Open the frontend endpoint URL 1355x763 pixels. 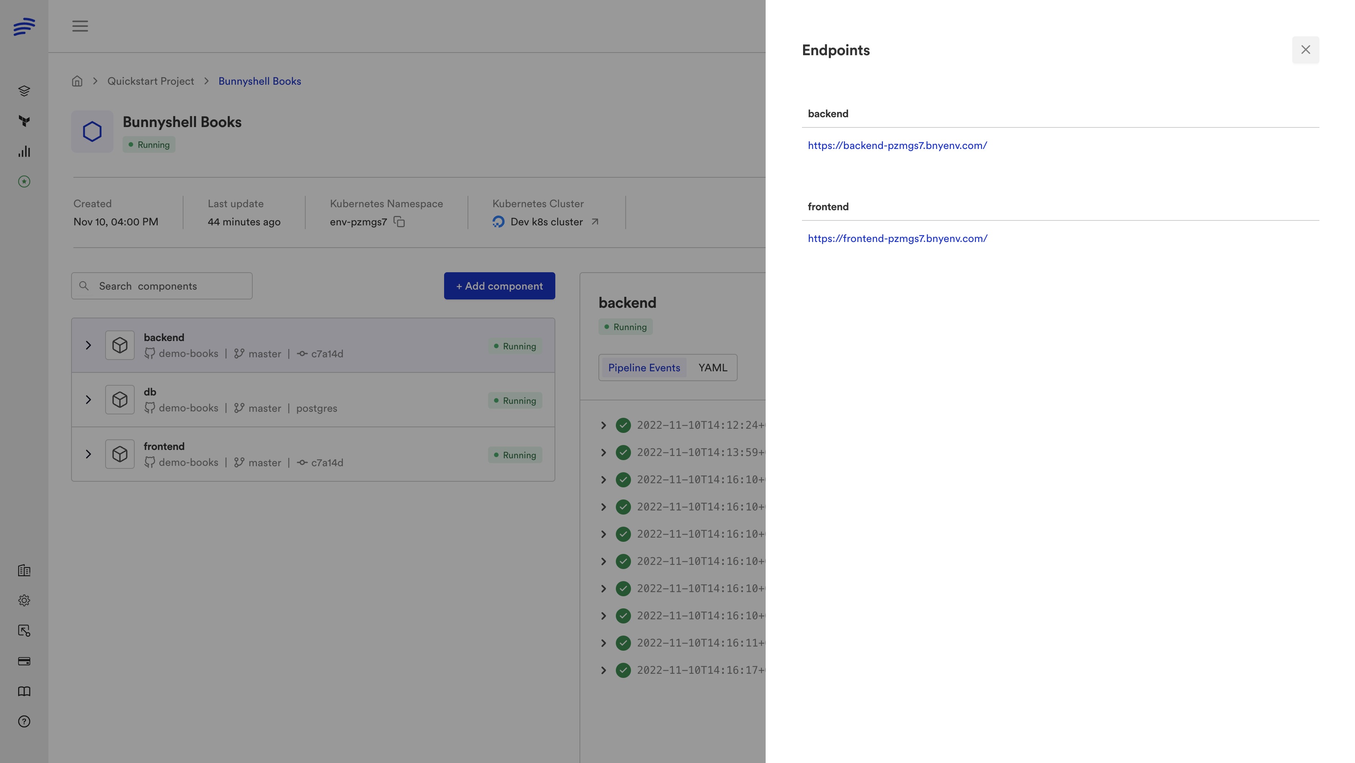tap(897, 239)
